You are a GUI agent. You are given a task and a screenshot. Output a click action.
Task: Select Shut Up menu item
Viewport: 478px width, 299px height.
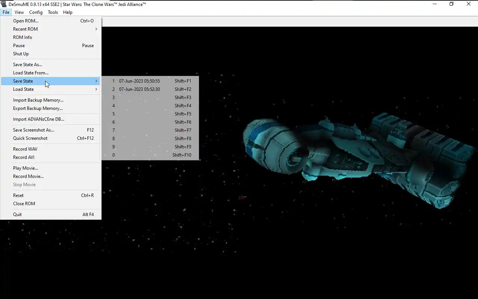(x=51, y=54)
